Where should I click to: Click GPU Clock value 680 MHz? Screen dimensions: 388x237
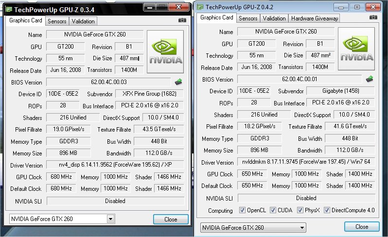[61, 177]
